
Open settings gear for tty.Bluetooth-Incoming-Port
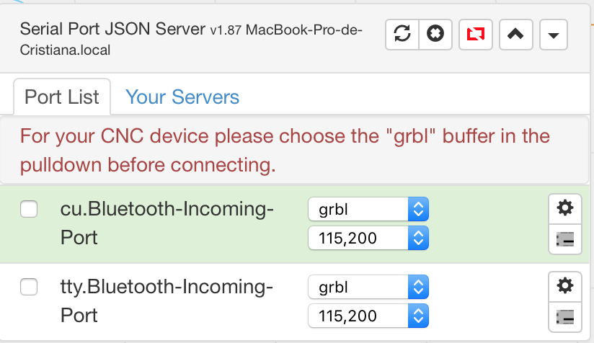click(x=565, y=286)
